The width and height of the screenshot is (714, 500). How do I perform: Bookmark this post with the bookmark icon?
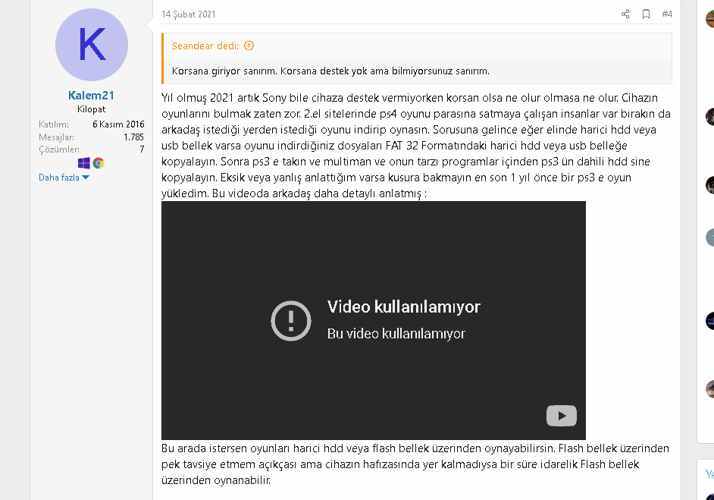pos(646,14)
